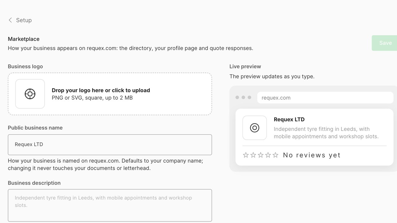
Task: Save the marketplace settings
Action: pyautogui.click(x=385, y=43)
